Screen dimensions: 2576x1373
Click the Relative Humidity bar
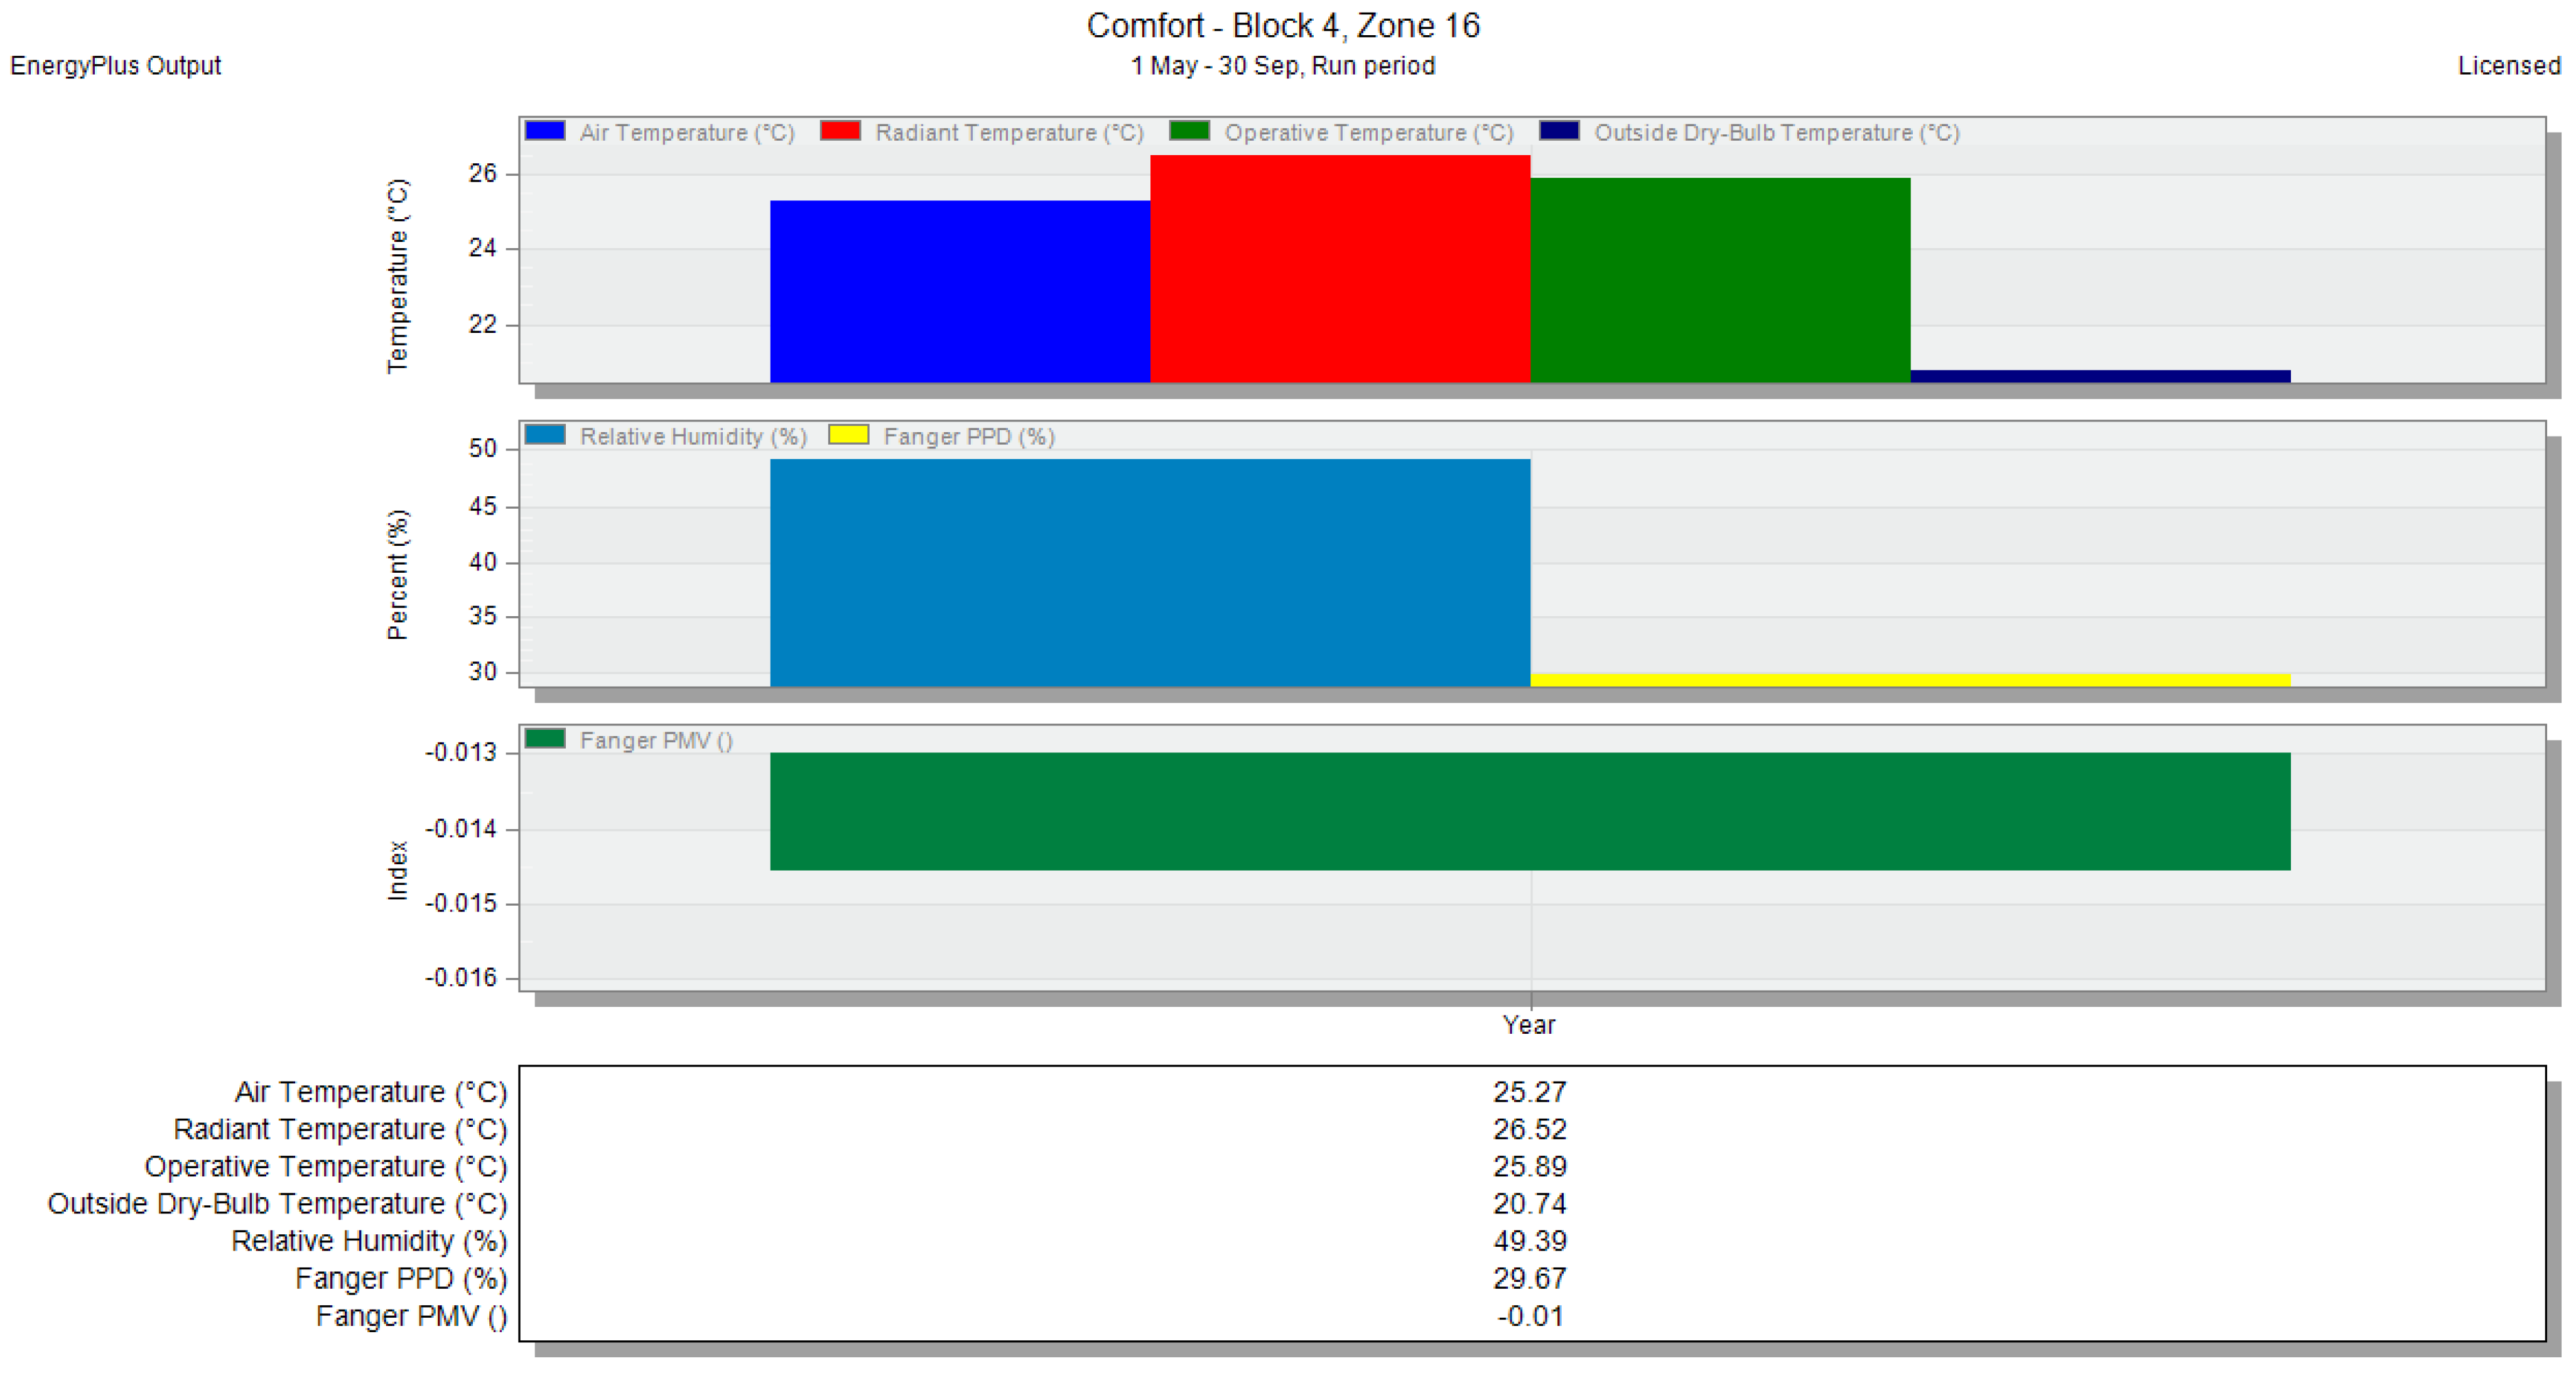(1149, 572)
